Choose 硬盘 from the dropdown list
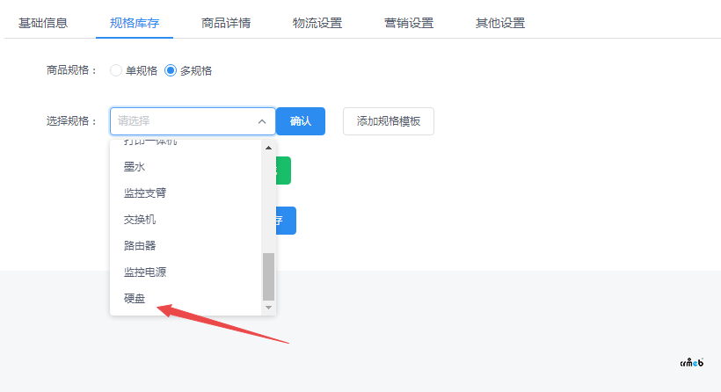The image size is (721, 392). pos(186,299)
